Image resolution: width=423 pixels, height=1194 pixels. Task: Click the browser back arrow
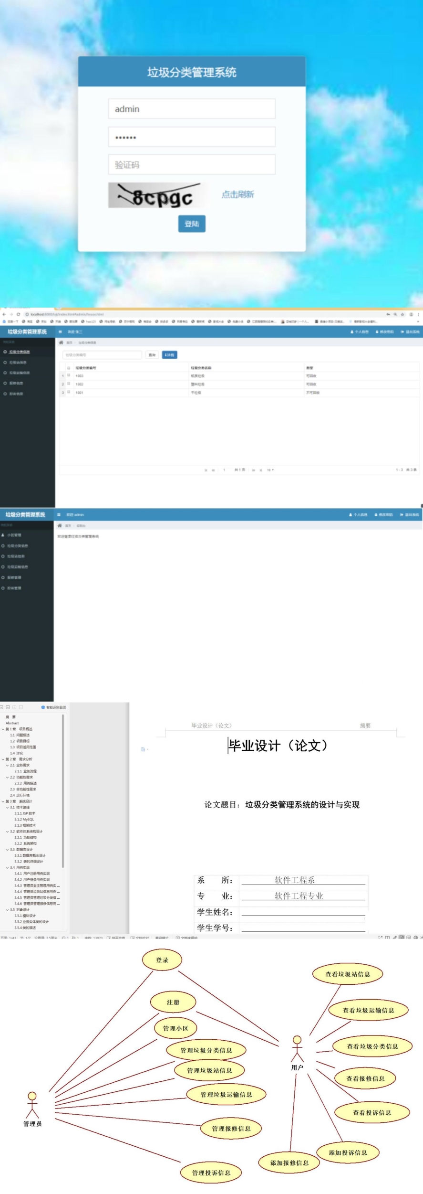(x=4, y=314)
